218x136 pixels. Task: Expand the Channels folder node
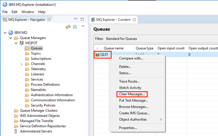coord(22,64)
